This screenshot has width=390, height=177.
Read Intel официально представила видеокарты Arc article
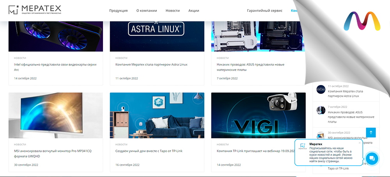click(x=55, y=67)
